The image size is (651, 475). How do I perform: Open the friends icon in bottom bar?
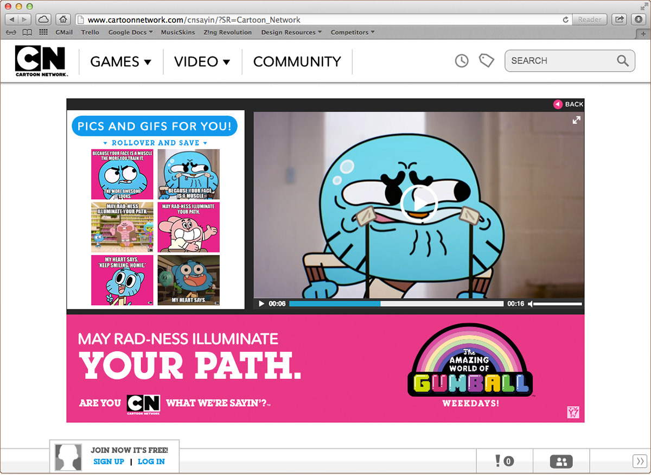coord(561,461)
